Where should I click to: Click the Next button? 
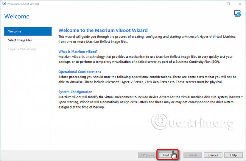[x=167, y=155]
